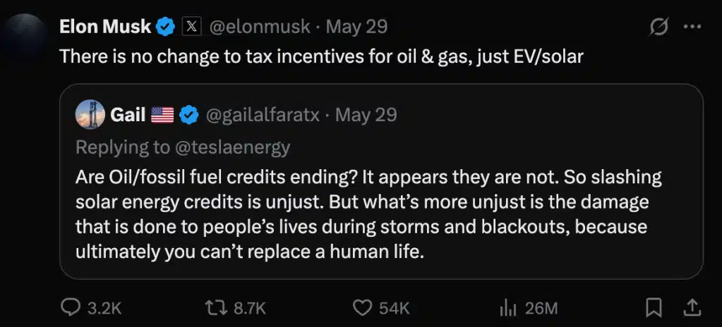Click Elon Musk's blue verified badge
This screenshot has width=722, height=327.
166,27
